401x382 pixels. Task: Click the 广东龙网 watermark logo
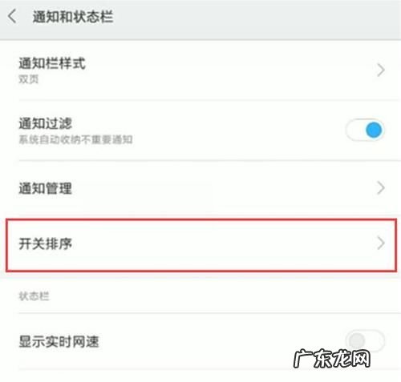(331, 359)
